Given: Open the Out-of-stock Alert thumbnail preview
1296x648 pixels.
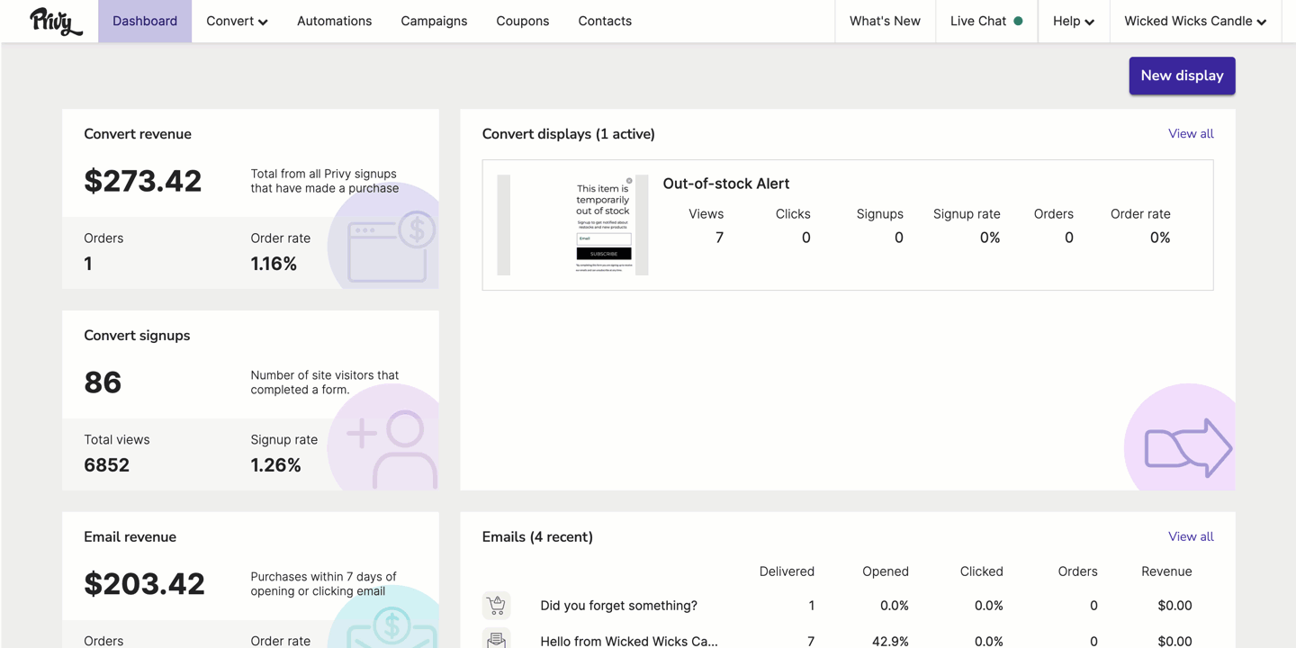Looking at the screenshot, I should [572, 225].
